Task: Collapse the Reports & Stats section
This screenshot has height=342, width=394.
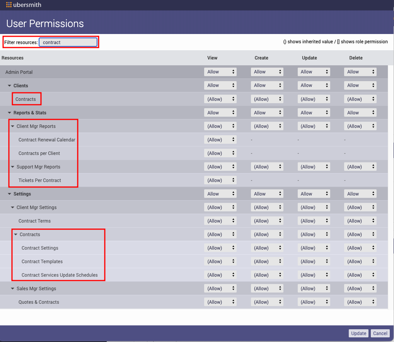Action: click(10, 113)
